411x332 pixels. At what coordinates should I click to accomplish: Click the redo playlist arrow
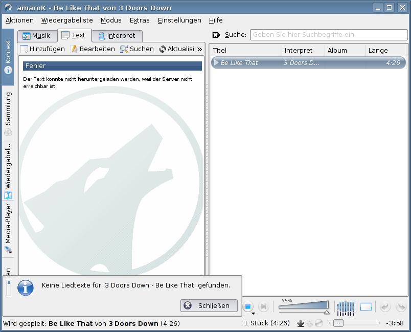tap(401, 306)
